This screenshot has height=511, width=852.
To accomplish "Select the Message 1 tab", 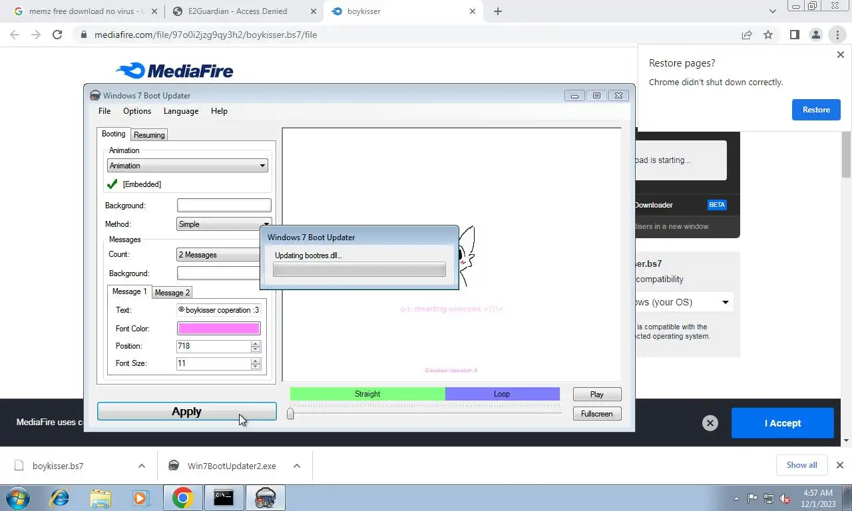I will point(129,291).
